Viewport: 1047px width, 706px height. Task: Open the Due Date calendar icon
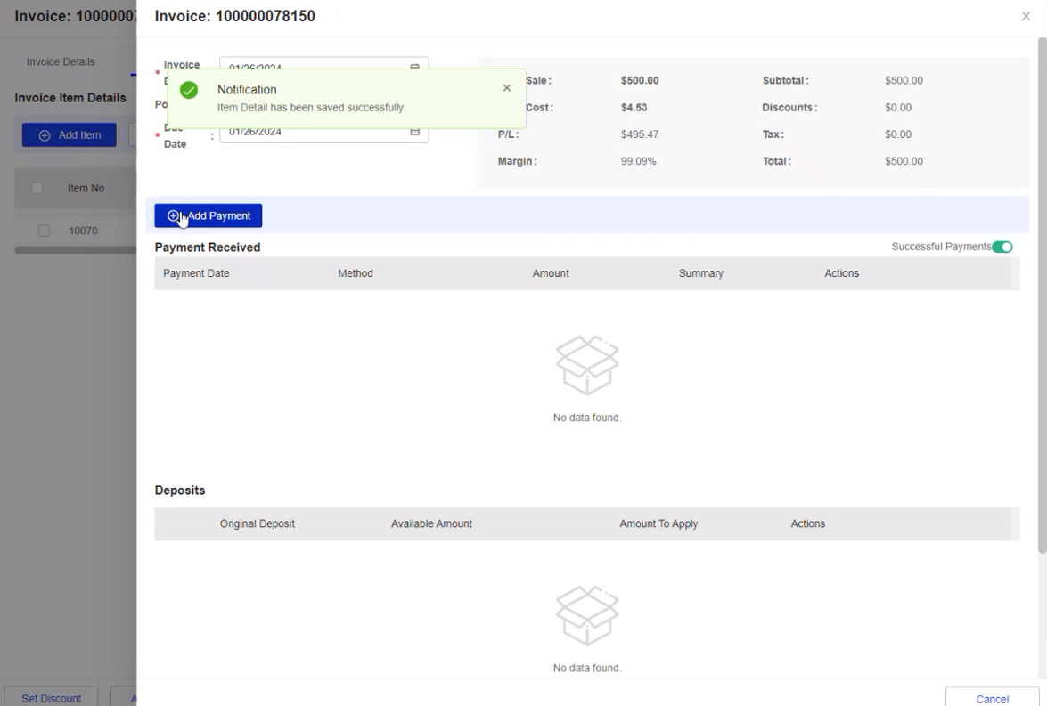[x=414, y=132]
